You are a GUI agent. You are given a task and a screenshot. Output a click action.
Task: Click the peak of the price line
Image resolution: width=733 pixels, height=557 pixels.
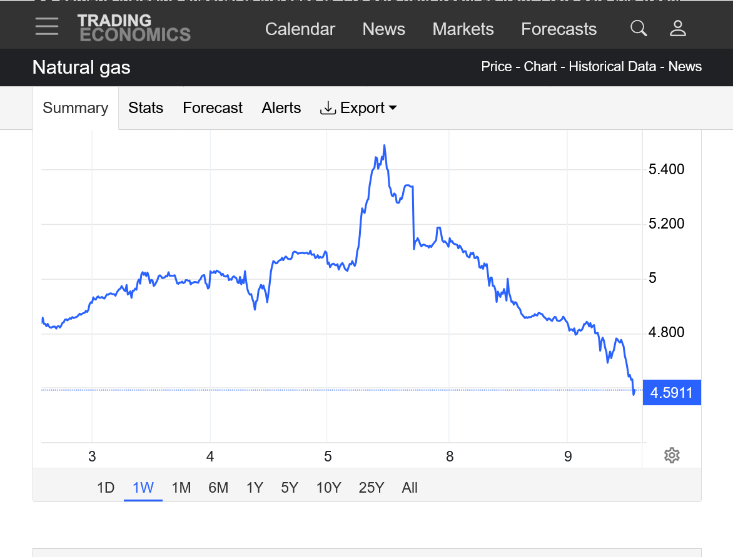384,145
